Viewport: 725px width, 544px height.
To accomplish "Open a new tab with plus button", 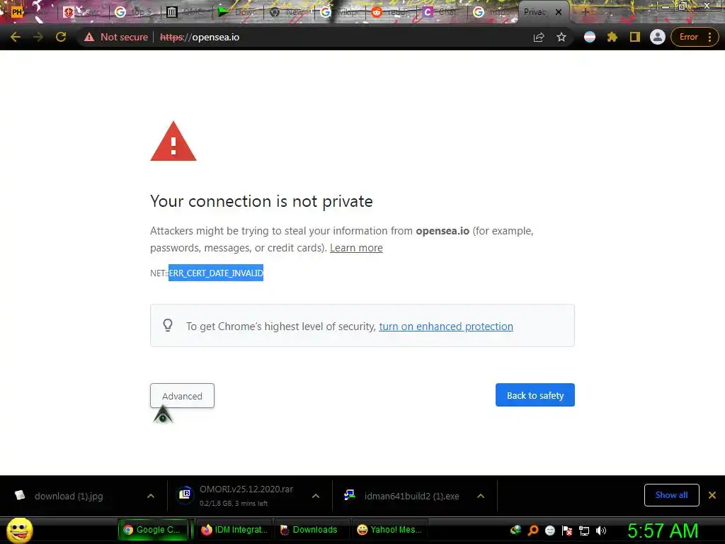I will 584,12.
